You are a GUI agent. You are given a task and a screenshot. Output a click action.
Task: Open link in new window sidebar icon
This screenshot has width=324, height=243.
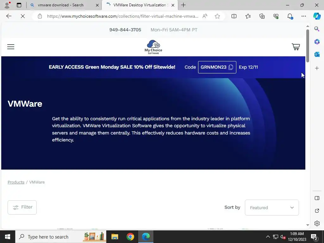(317, 211)
